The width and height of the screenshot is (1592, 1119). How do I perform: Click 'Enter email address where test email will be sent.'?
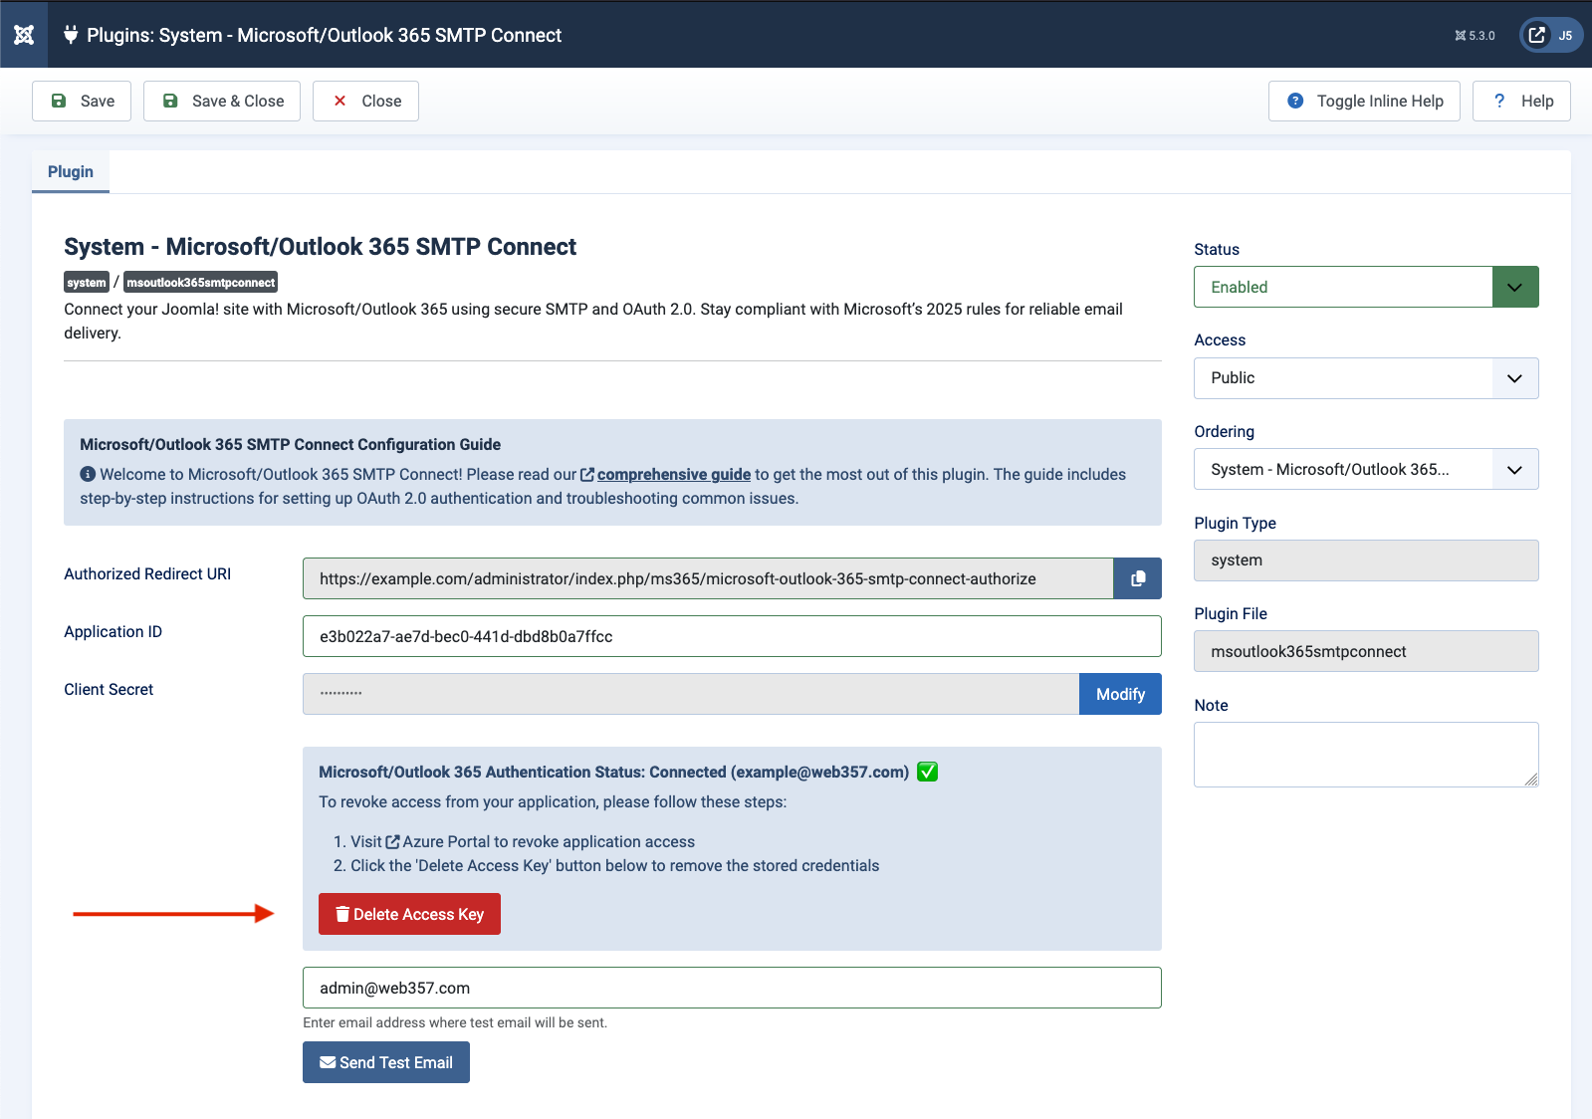click(455, 1022)
